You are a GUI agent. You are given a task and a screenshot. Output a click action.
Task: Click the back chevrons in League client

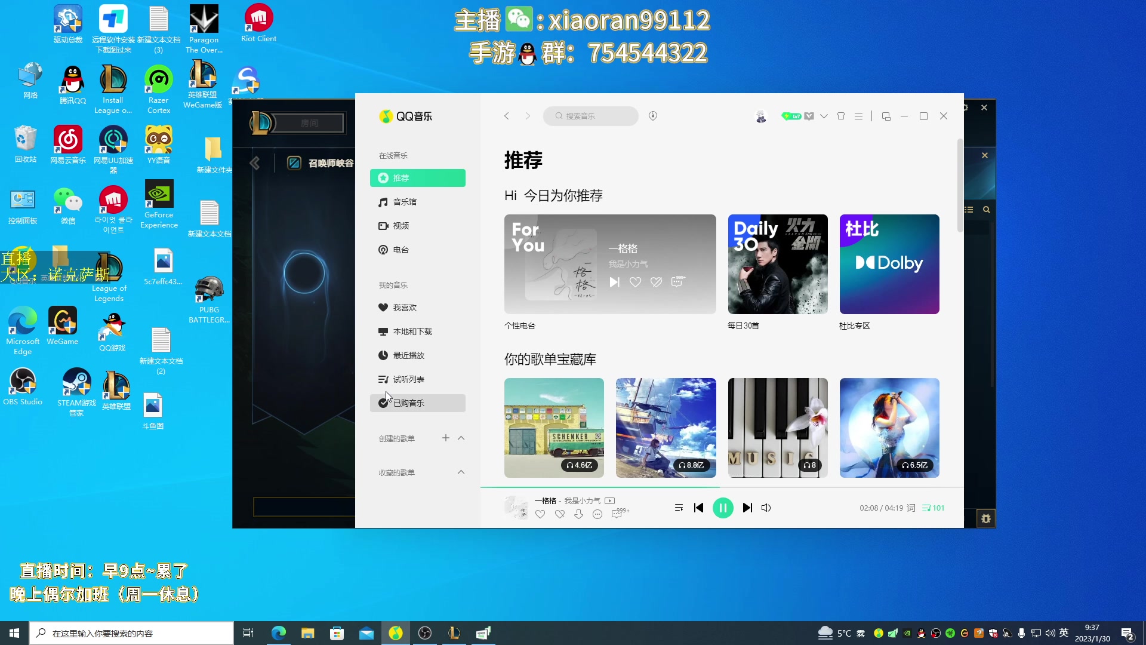(x=255, y=163)
